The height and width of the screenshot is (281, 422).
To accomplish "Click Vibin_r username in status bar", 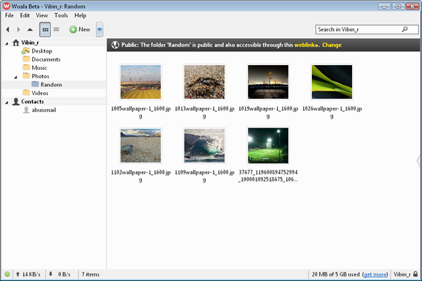I will pyautogui.click(x=402, y=274).
